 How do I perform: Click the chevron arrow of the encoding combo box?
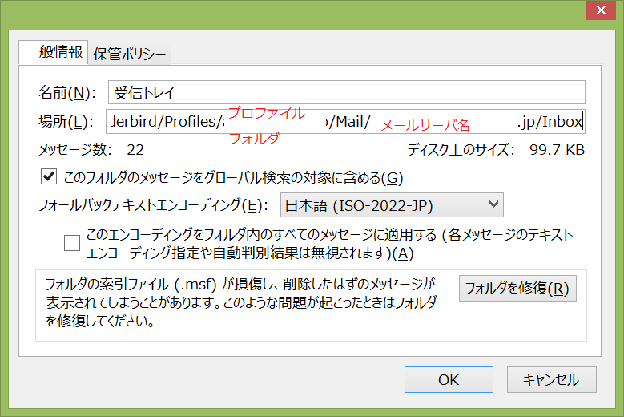[x=492, y=205]
